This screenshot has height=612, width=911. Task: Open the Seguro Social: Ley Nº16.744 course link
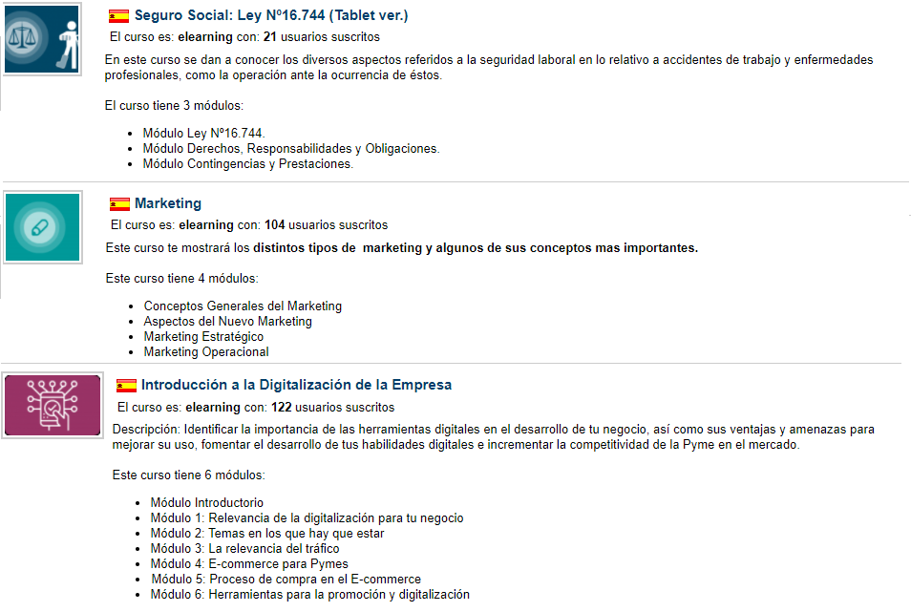pyautogui.click(x=271, y=15)
